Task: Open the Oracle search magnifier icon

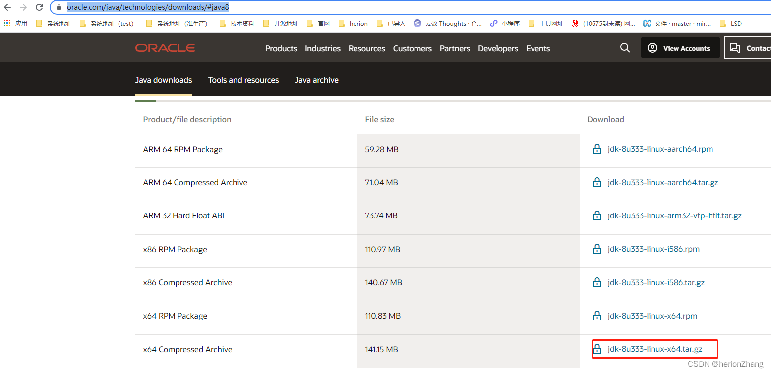Action: click(625, 48)
